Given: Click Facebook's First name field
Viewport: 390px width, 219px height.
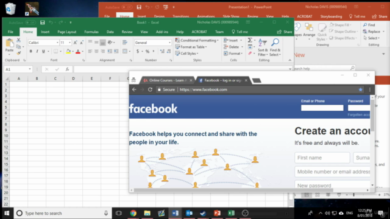Looking at the screenshot, I should (322, 158).
